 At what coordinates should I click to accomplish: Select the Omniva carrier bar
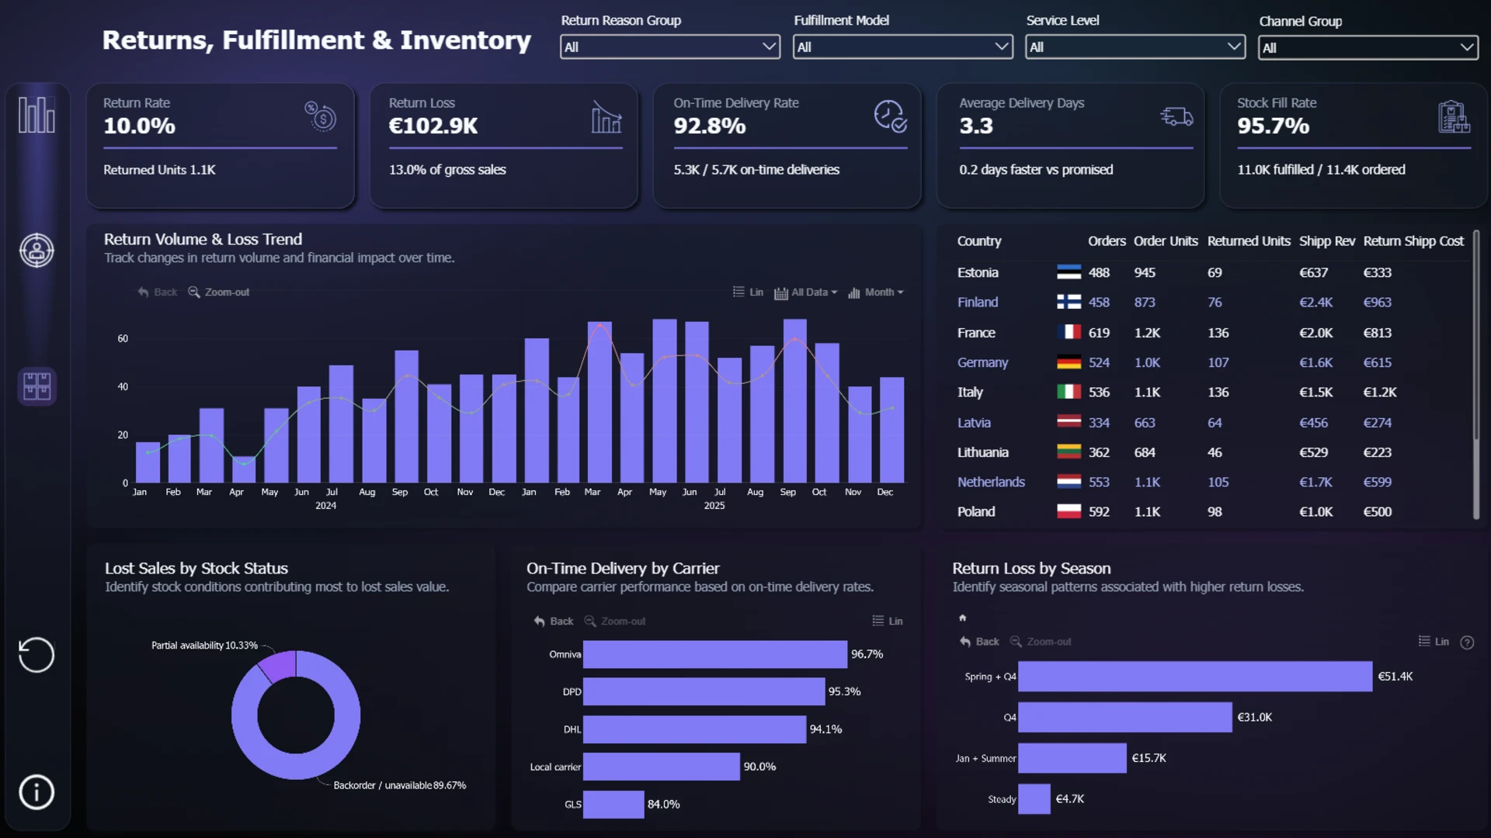[714, 655]
